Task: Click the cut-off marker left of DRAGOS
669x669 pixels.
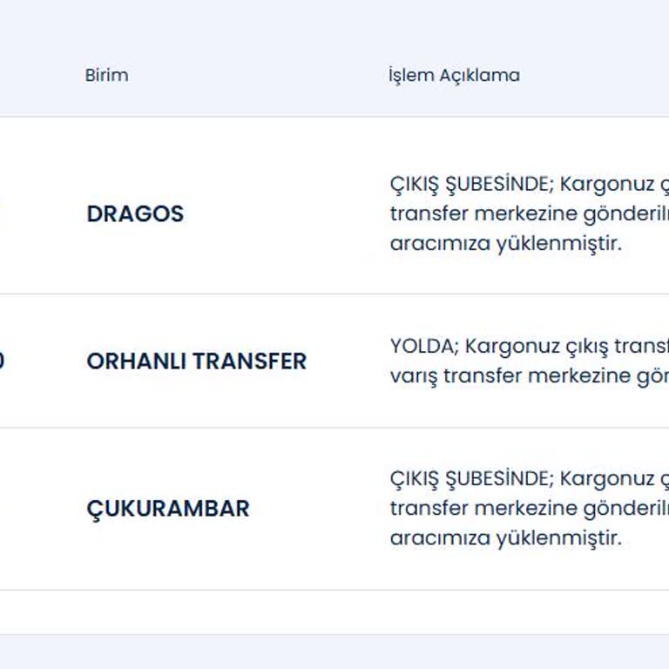Action: click(2, 214)
